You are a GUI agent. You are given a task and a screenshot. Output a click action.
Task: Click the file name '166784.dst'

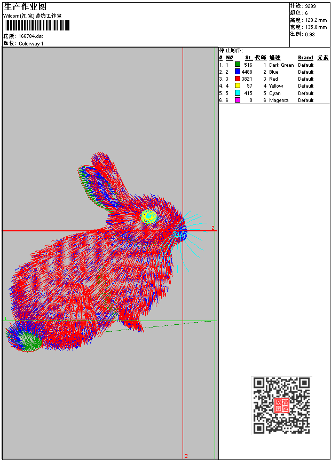click(x=31, y=36)
